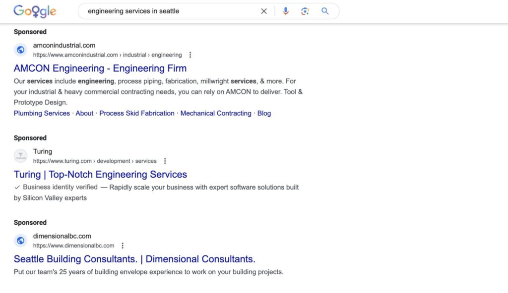The width and height of the screenshot is (508, 293).
Task: Open Process Skid Fabrication sitelink
Action: (137, 113)
